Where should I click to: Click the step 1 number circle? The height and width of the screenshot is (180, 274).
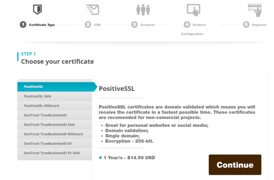click(23, 25)
